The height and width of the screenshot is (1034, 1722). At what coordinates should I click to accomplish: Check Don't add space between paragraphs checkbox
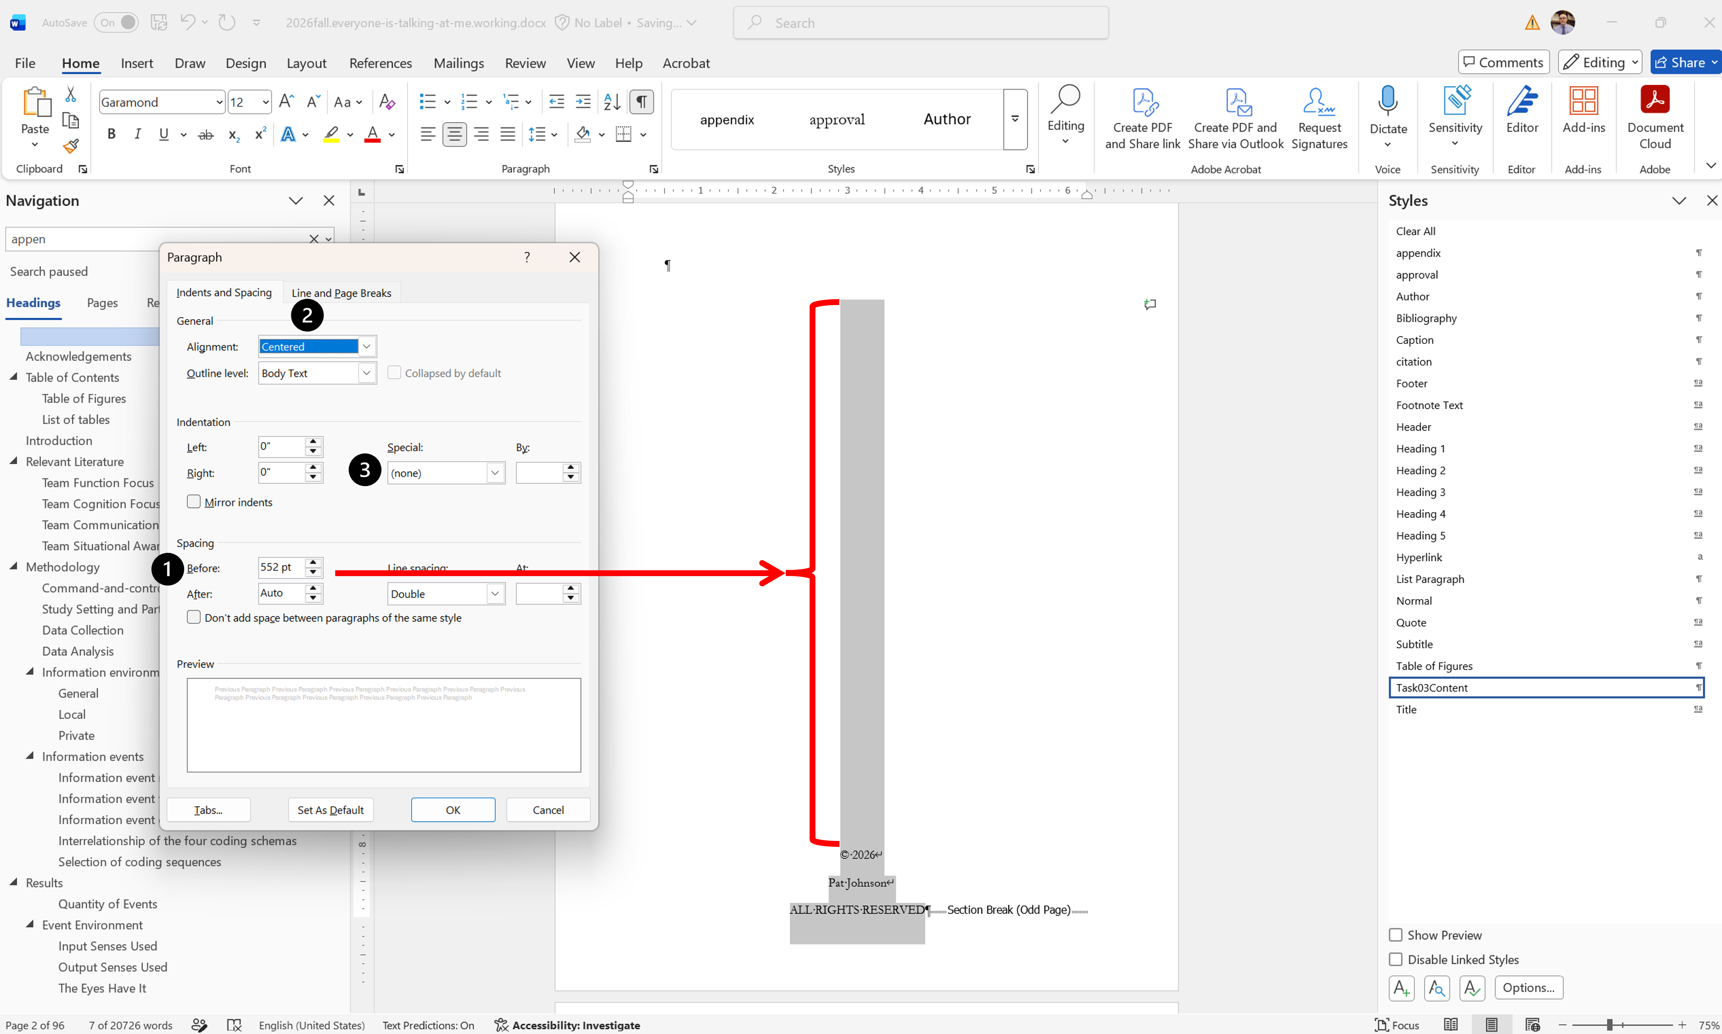[194, 617]
